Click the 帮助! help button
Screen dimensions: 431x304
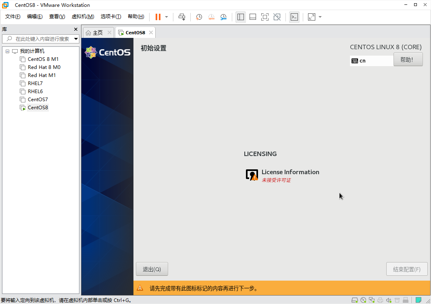(408, 60)
